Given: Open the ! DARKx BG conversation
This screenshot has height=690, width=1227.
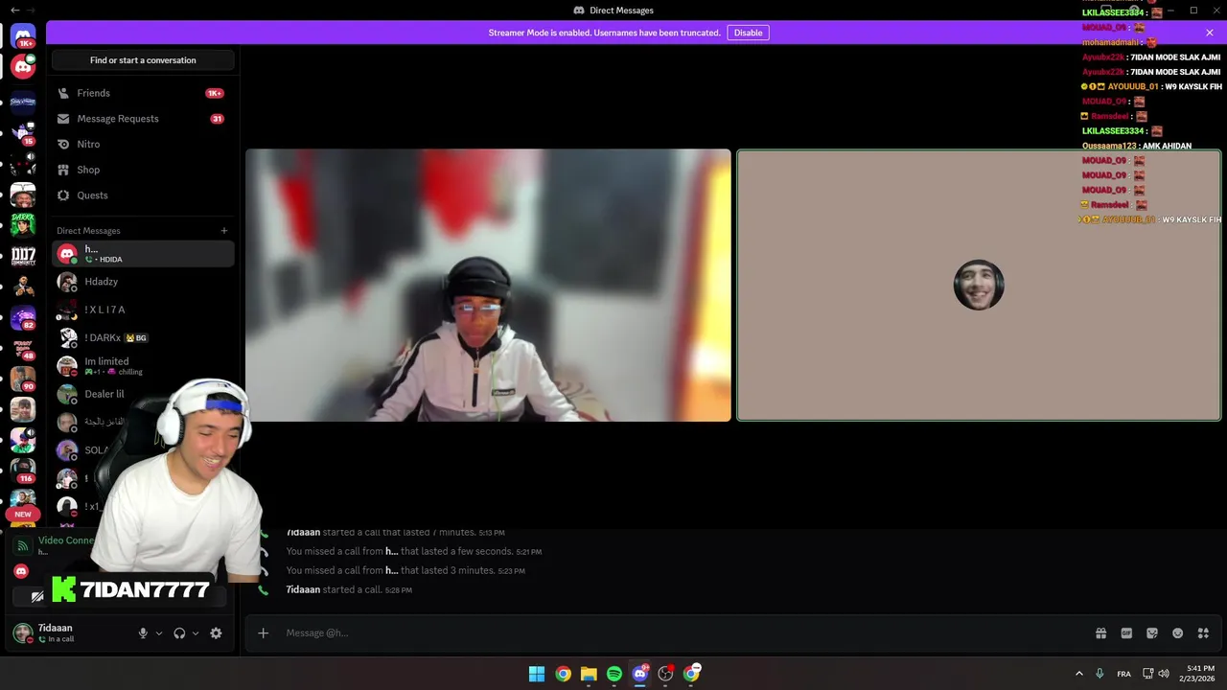Looking at the screenshot, I should coord(143,337).
